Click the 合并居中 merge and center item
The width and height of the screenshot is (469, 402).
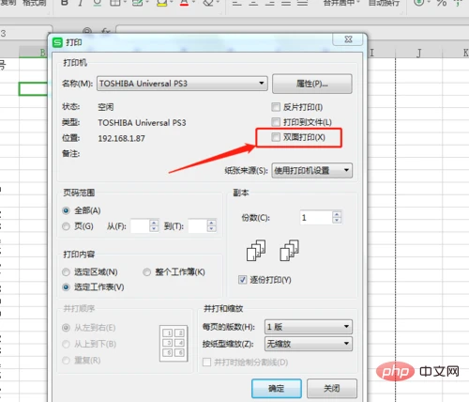(x=339, y=3)
